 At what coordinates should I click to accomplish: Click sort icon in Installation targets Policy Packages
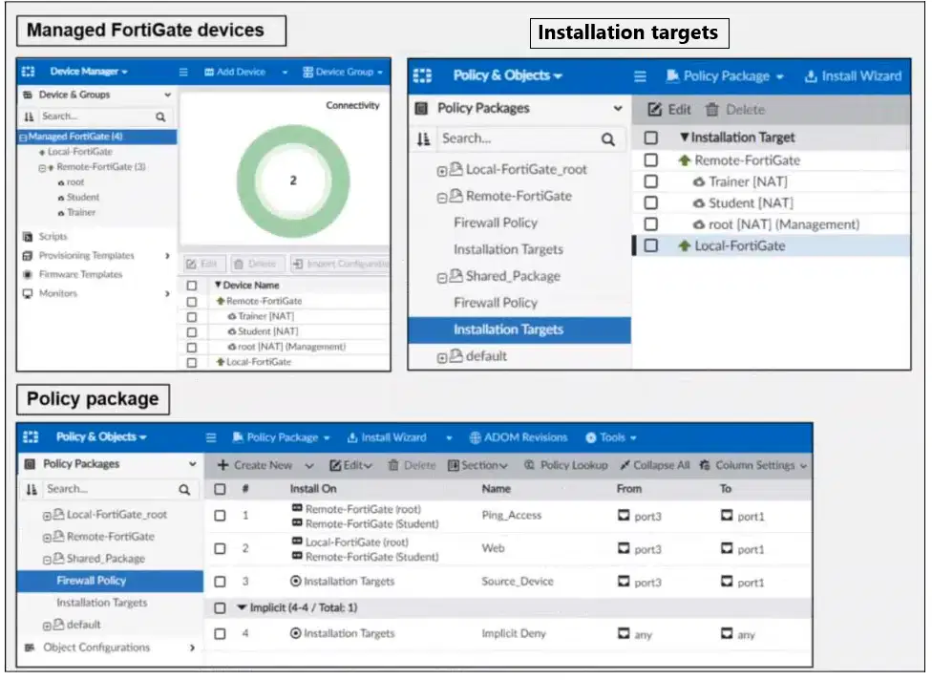[x=423, y=139]
